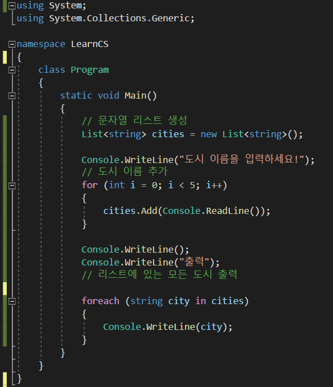
Task: Click the empty 'Console.WriteLine();' line
Action: tap(135, 250)
